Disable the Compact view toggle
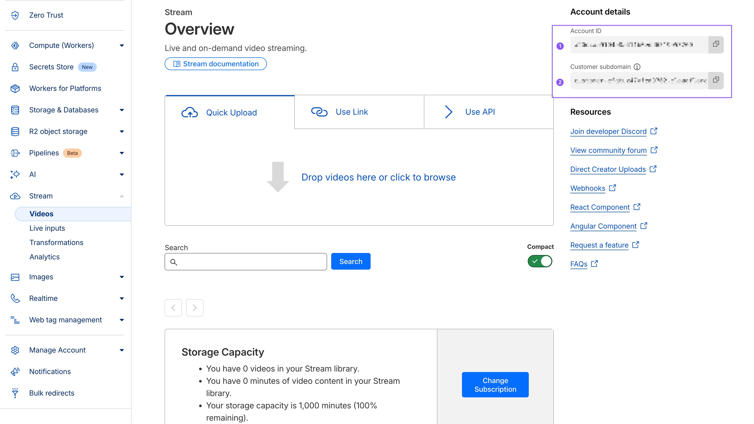Screen dimensions: 754x424 [540, 261]
